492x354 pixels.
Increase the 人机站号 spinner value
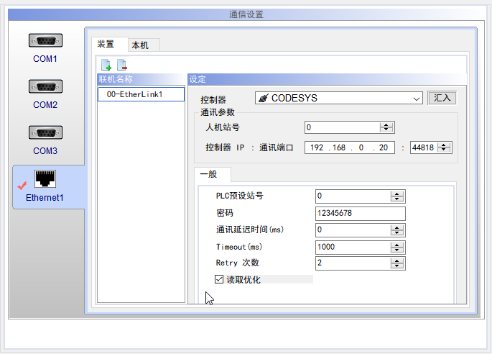click(x=386, y=125)
